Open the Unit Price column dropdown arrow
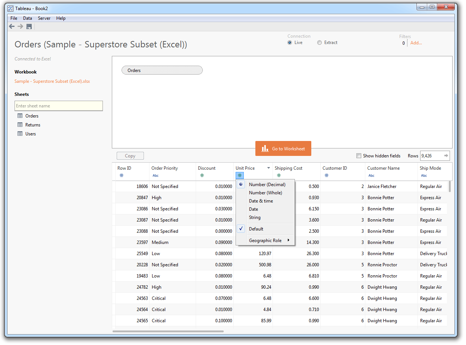The width and height of the screenshot is (466, 345). tap(268, 168)
